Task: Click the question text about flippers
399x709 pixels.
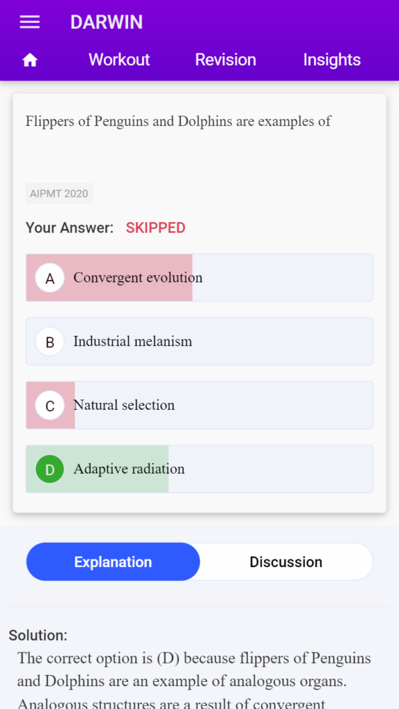Action: click(x=178, y=121)
